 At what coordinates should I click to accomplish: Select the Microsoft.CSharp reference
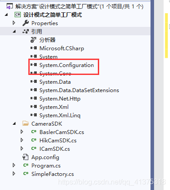pos(62,48)
